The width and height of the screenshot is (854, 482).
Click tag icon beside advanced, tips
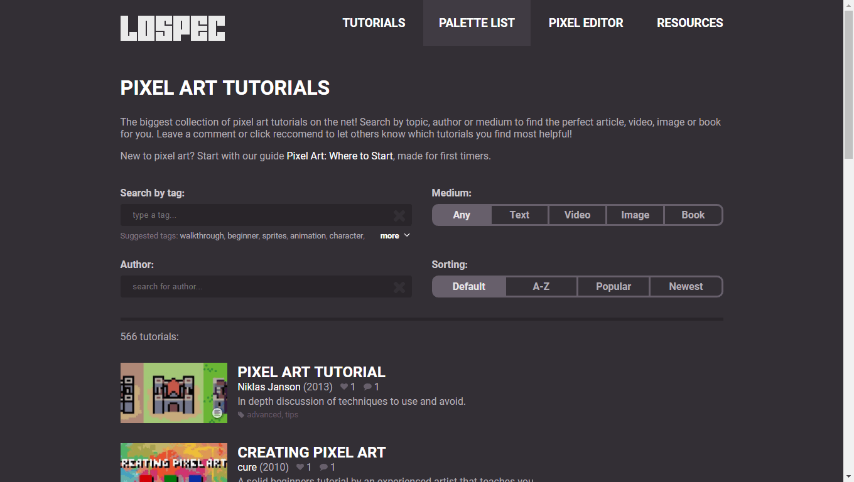coord(241,415)
